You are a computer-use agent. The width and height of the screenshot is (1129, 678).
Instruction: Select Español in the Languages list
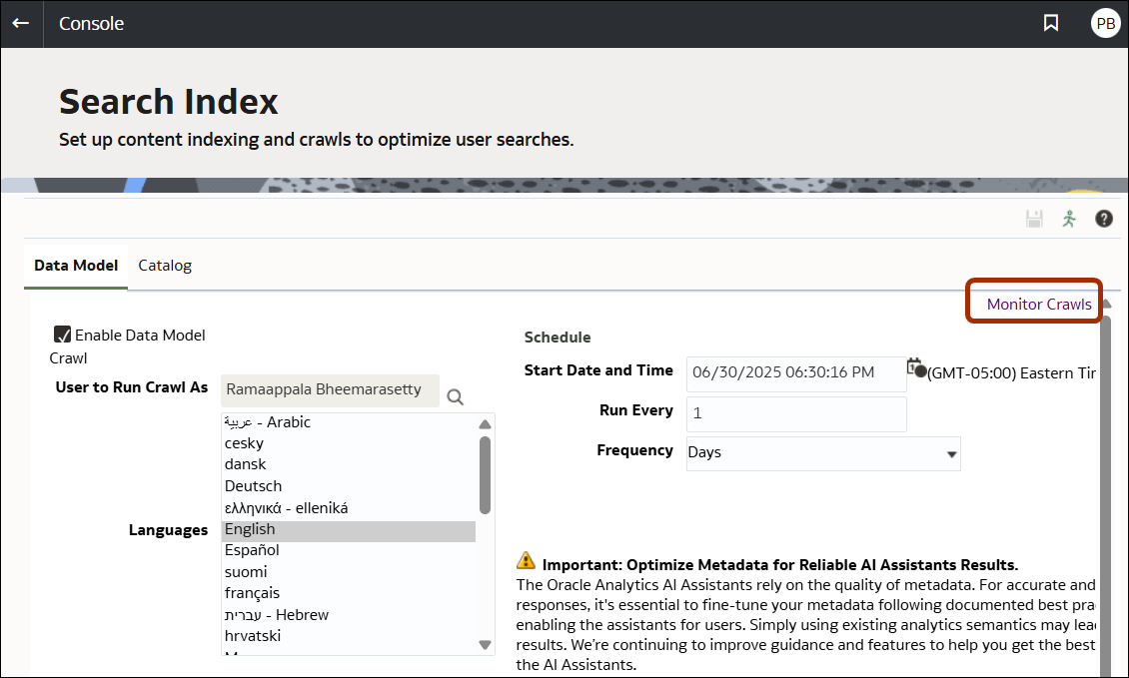tap(253, 549)
